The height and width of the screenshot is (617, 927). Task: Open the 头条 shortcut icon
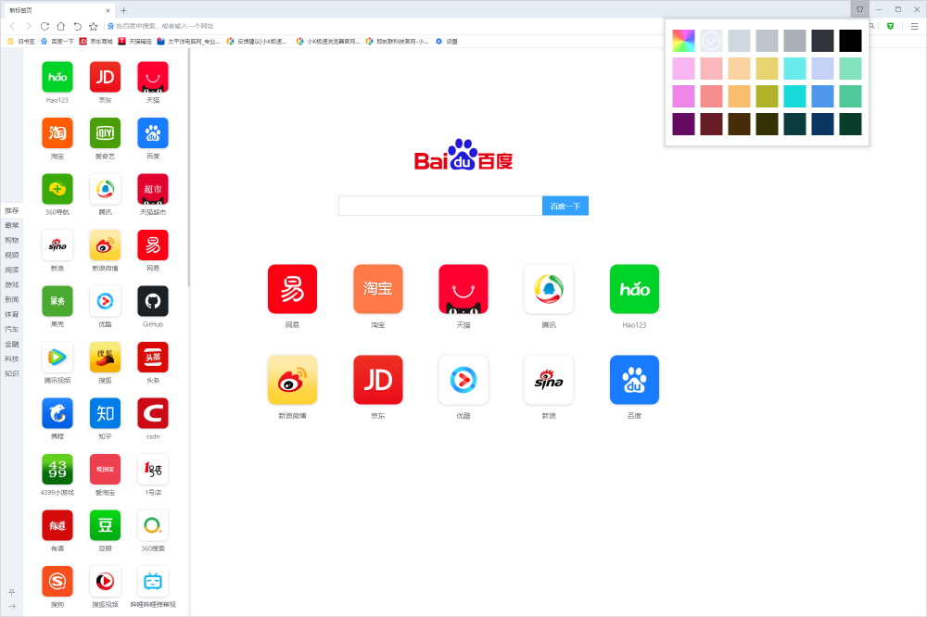click(153, 357)
